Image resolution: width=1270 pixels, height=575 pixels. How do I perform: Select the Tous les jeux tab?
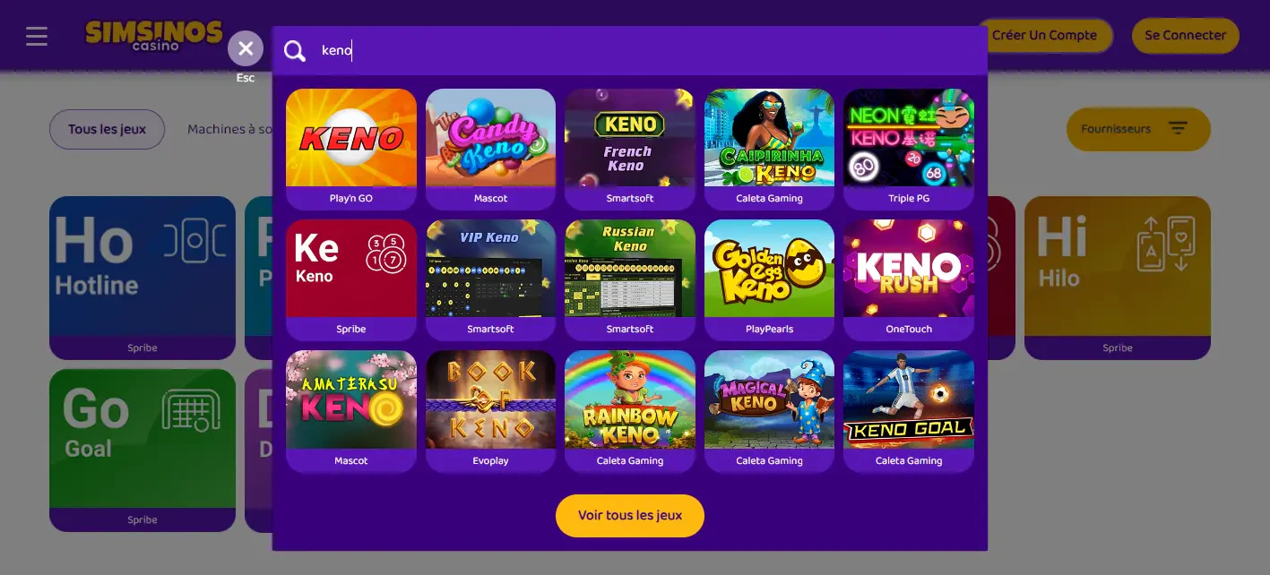(x=107, y=129)
